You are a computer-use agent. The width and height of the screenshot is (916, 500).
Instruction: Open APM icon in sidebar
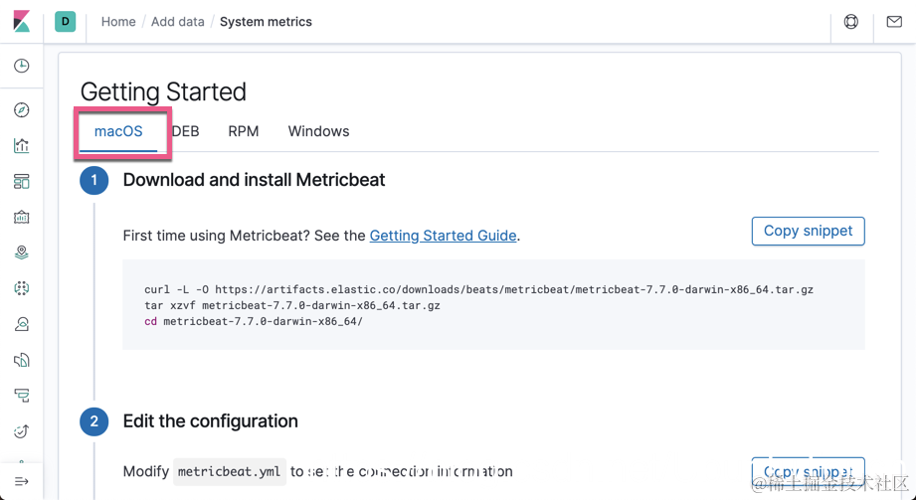pyautogui.click(x=22, y=396)
